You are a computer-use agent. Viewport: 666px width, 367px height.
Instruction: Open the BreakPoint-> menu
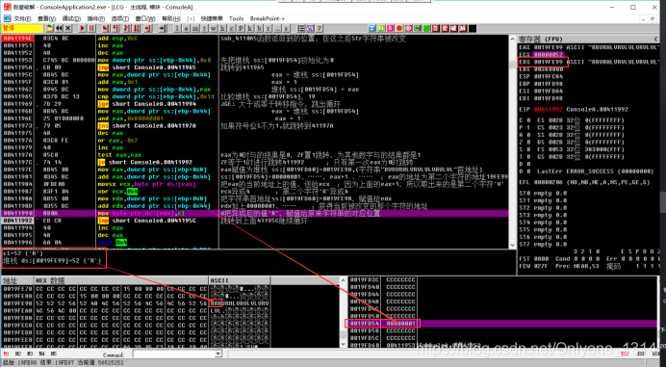point(268,18)
